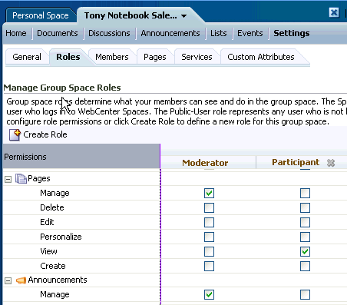Open the Events menu item
This screenshot has height=305, width=347.
pos(250,33)
